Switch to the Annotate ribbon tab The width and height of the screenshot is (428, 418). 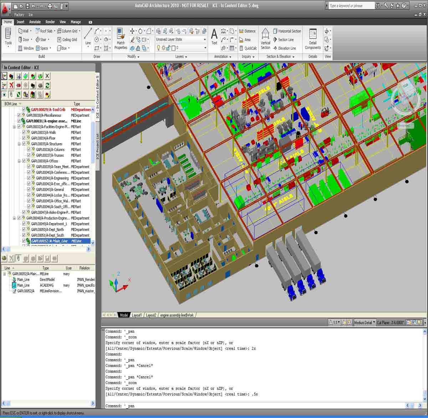35,22
